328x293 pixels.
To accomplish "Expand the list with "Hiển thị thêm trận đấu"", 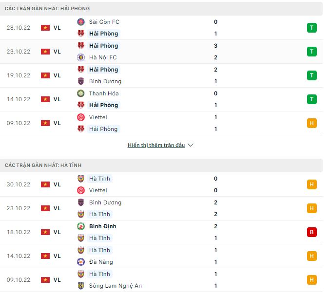I will [156, 145].
